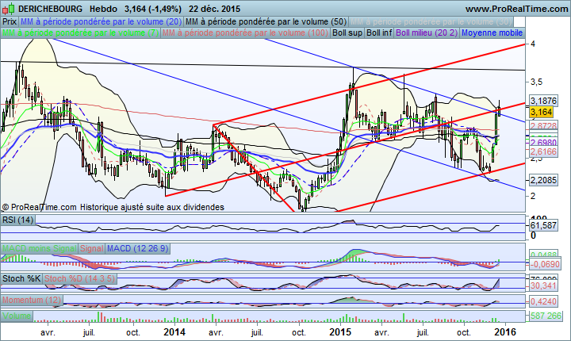The image size is (571, 341).
Task: Click the 2,6166 price axis tag
Action: pyautogui.click(x=544, y=151)
